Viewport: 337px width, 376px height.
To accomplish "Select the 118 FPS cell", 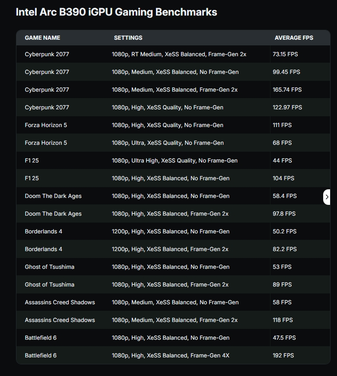I will 283,320.
